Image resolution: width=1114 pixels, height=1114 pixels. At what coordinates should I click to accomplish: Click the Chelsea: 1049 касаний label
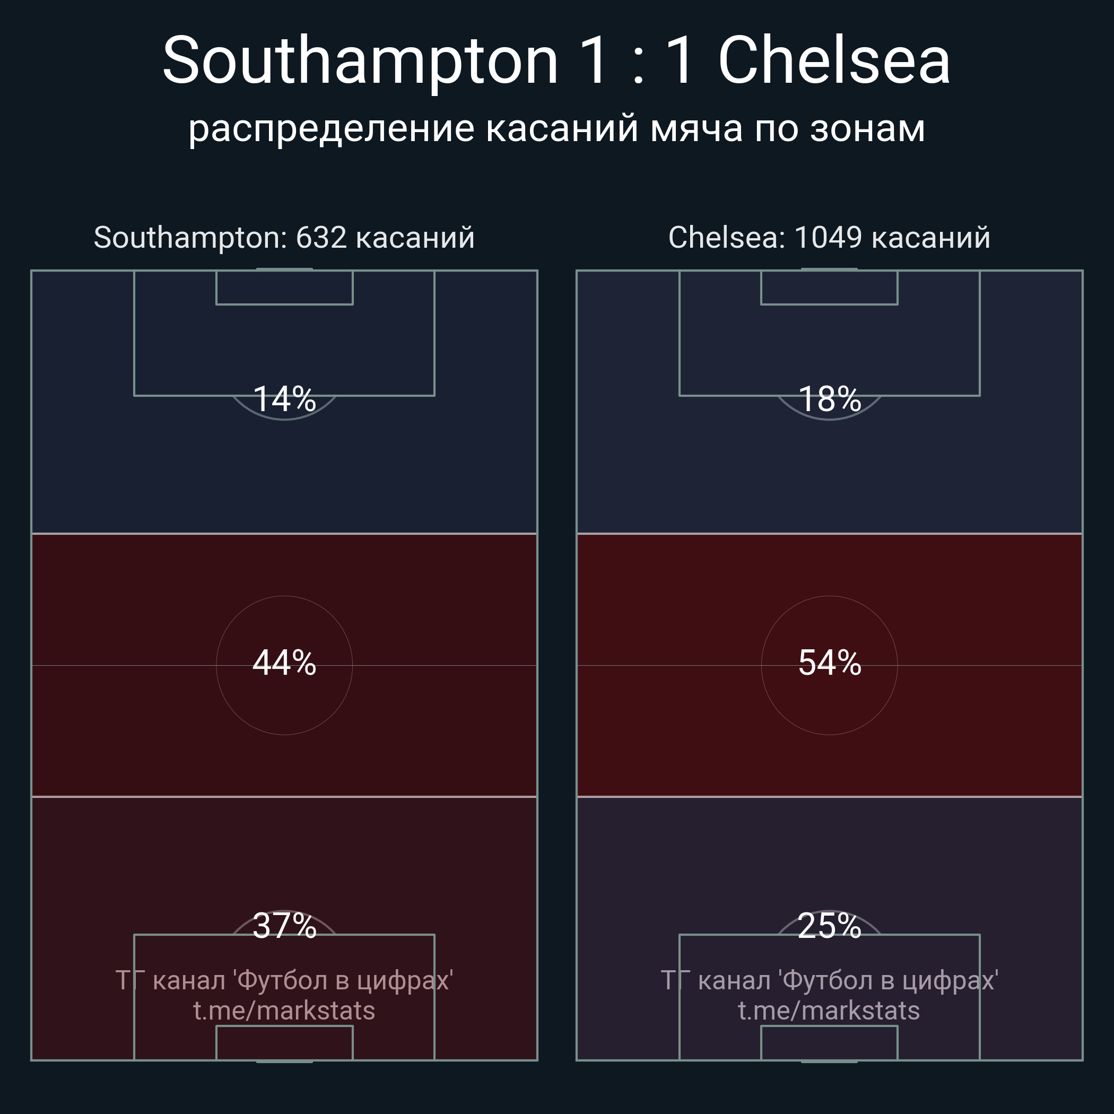pos(829,238)
